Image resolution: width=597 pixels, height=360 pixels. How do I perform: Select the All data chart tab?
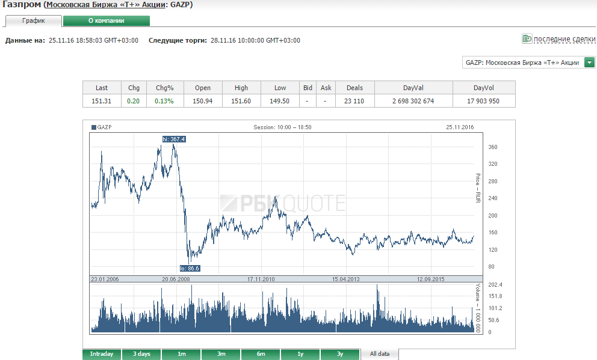(380, 354)
